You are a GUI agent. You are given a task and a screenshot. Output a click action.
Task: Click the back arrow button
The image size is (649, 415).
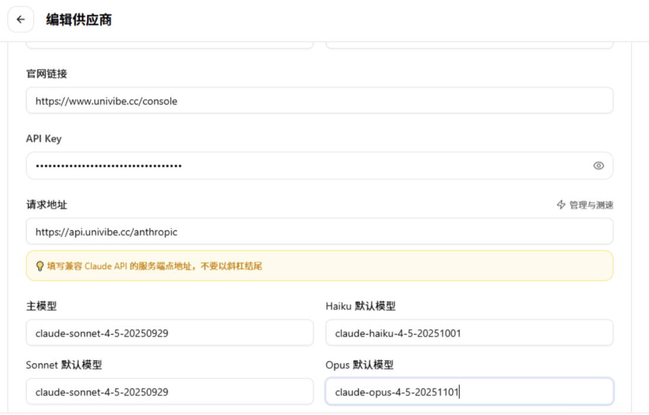[x=21, y=19]
